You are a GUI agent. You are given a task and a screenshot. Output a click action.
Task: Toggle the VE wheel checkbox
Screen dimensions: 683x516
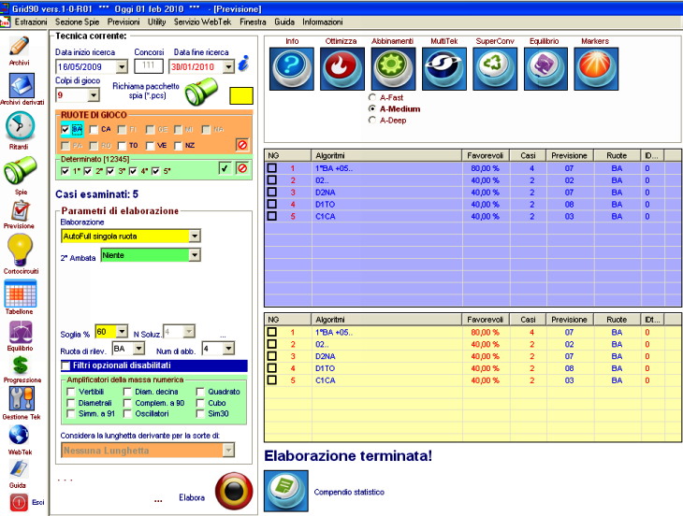[150, 146]
